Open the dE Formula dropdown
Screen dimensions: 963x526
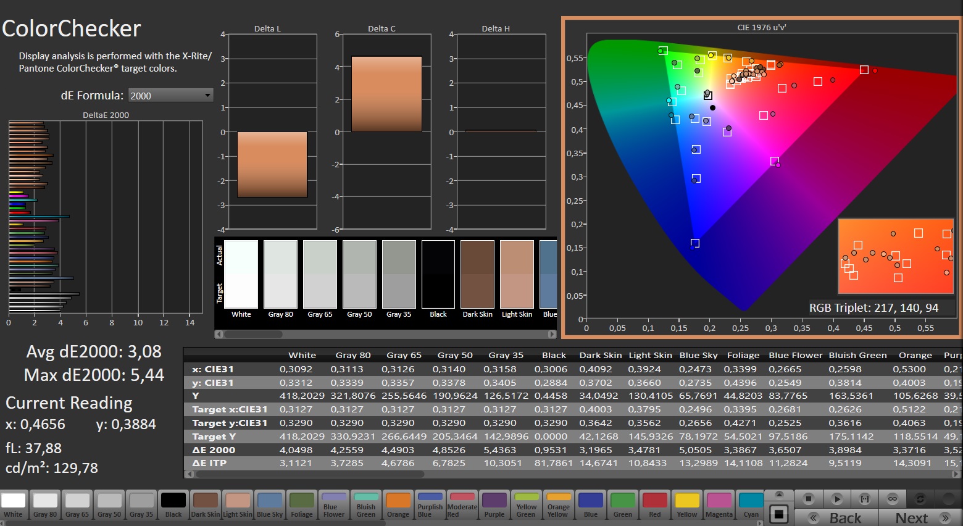click(x=170, y=96)
